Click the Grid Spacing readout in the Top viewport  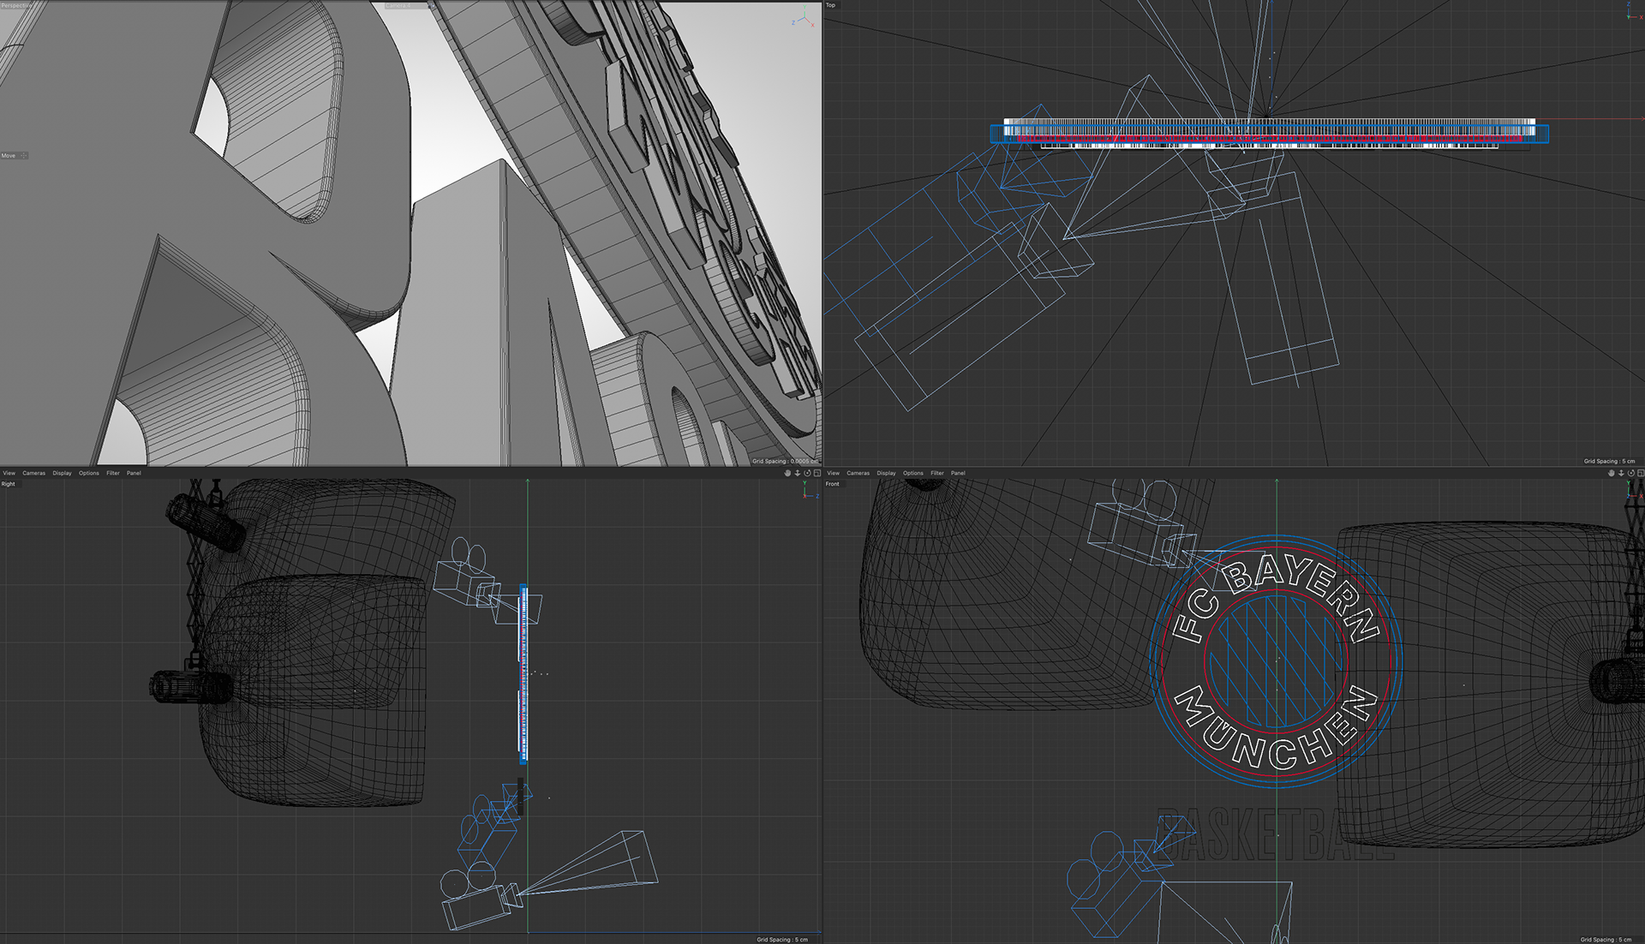point(1609,461)
